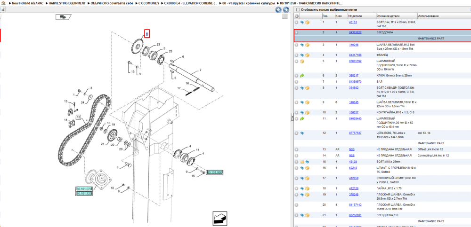Open the 80 - Разгрузка / хранение культуры breadcrumb

[x=248, y=3]
